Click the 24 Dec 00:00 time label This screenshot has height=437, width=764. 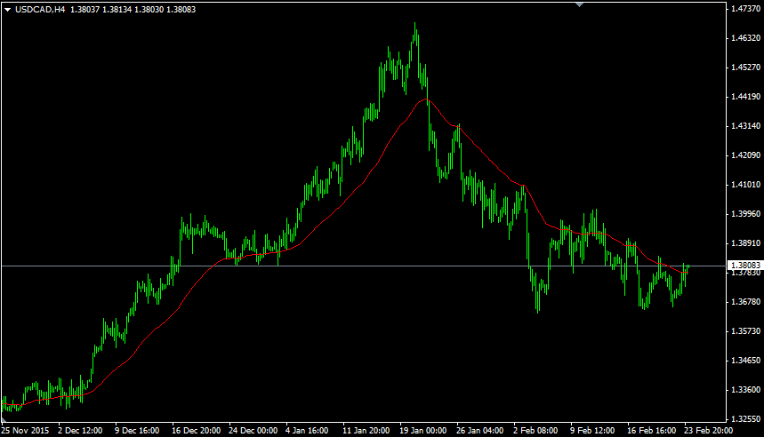(253, 431)
